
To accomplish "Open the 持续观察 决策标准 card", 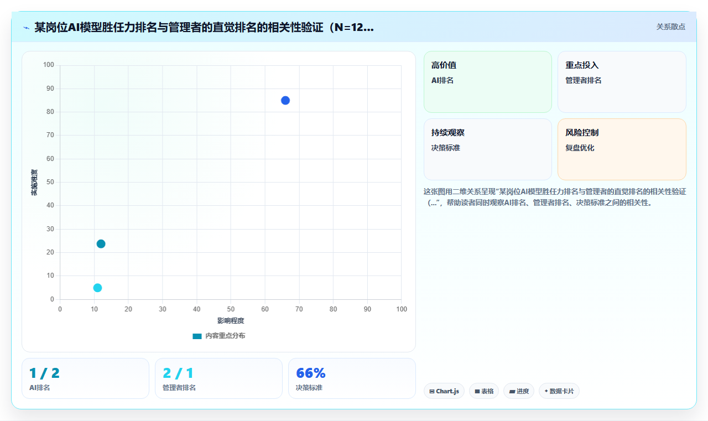I will pos(488,149).
